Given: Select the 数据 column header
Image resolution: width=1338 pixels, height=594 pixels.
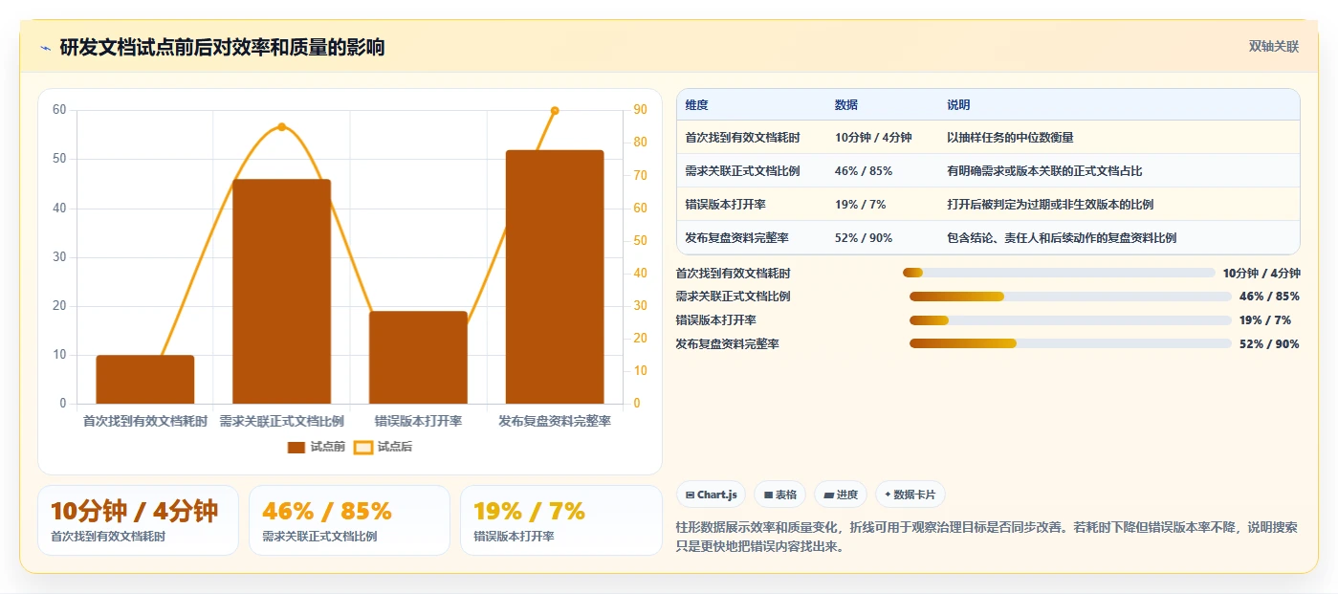Looking at the screenshot, I should click(846, 104).
